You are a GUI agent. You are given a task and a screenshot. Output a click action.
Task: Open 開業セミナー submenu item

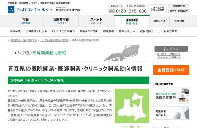coord(127,32)
